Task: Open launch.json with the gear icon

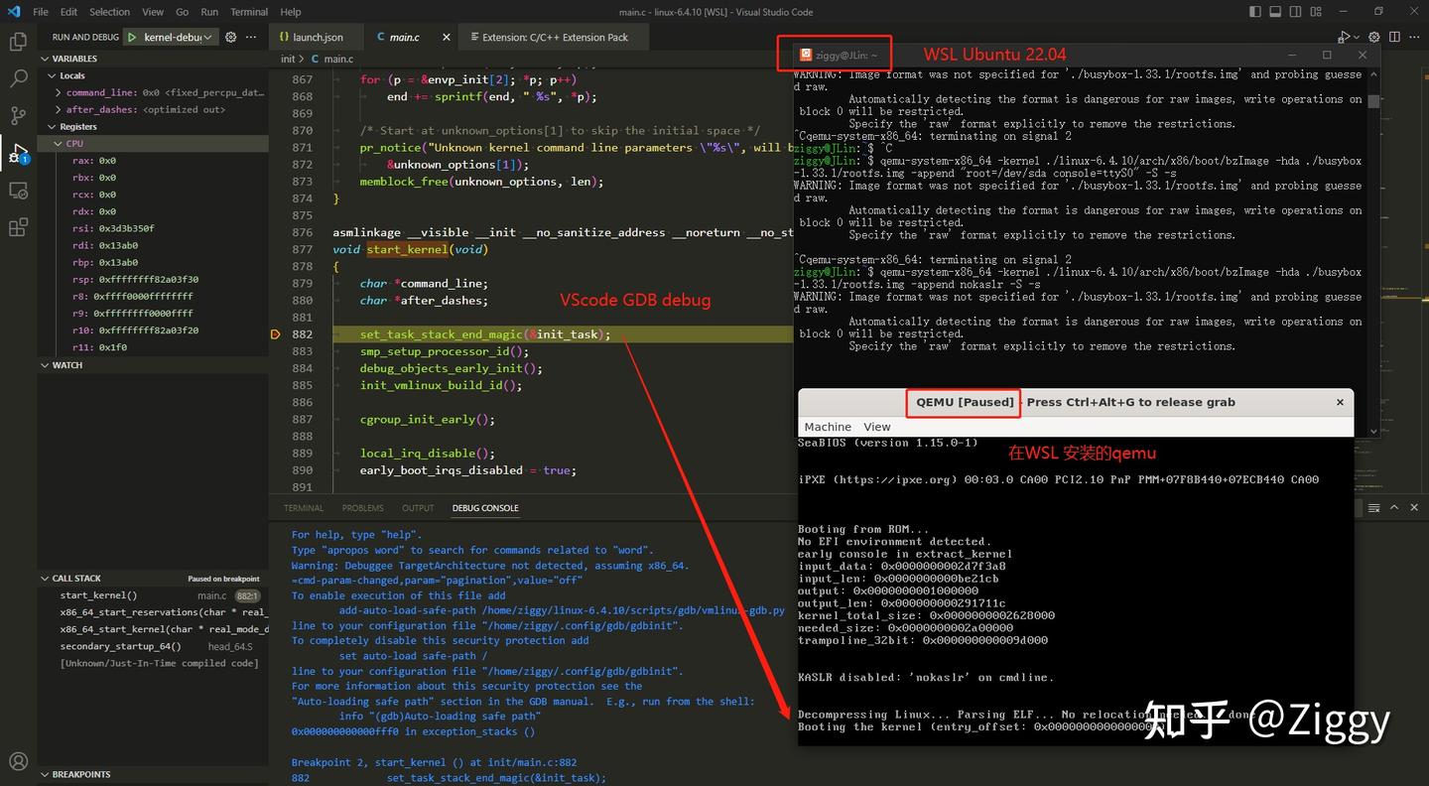Action: point(231,37)
